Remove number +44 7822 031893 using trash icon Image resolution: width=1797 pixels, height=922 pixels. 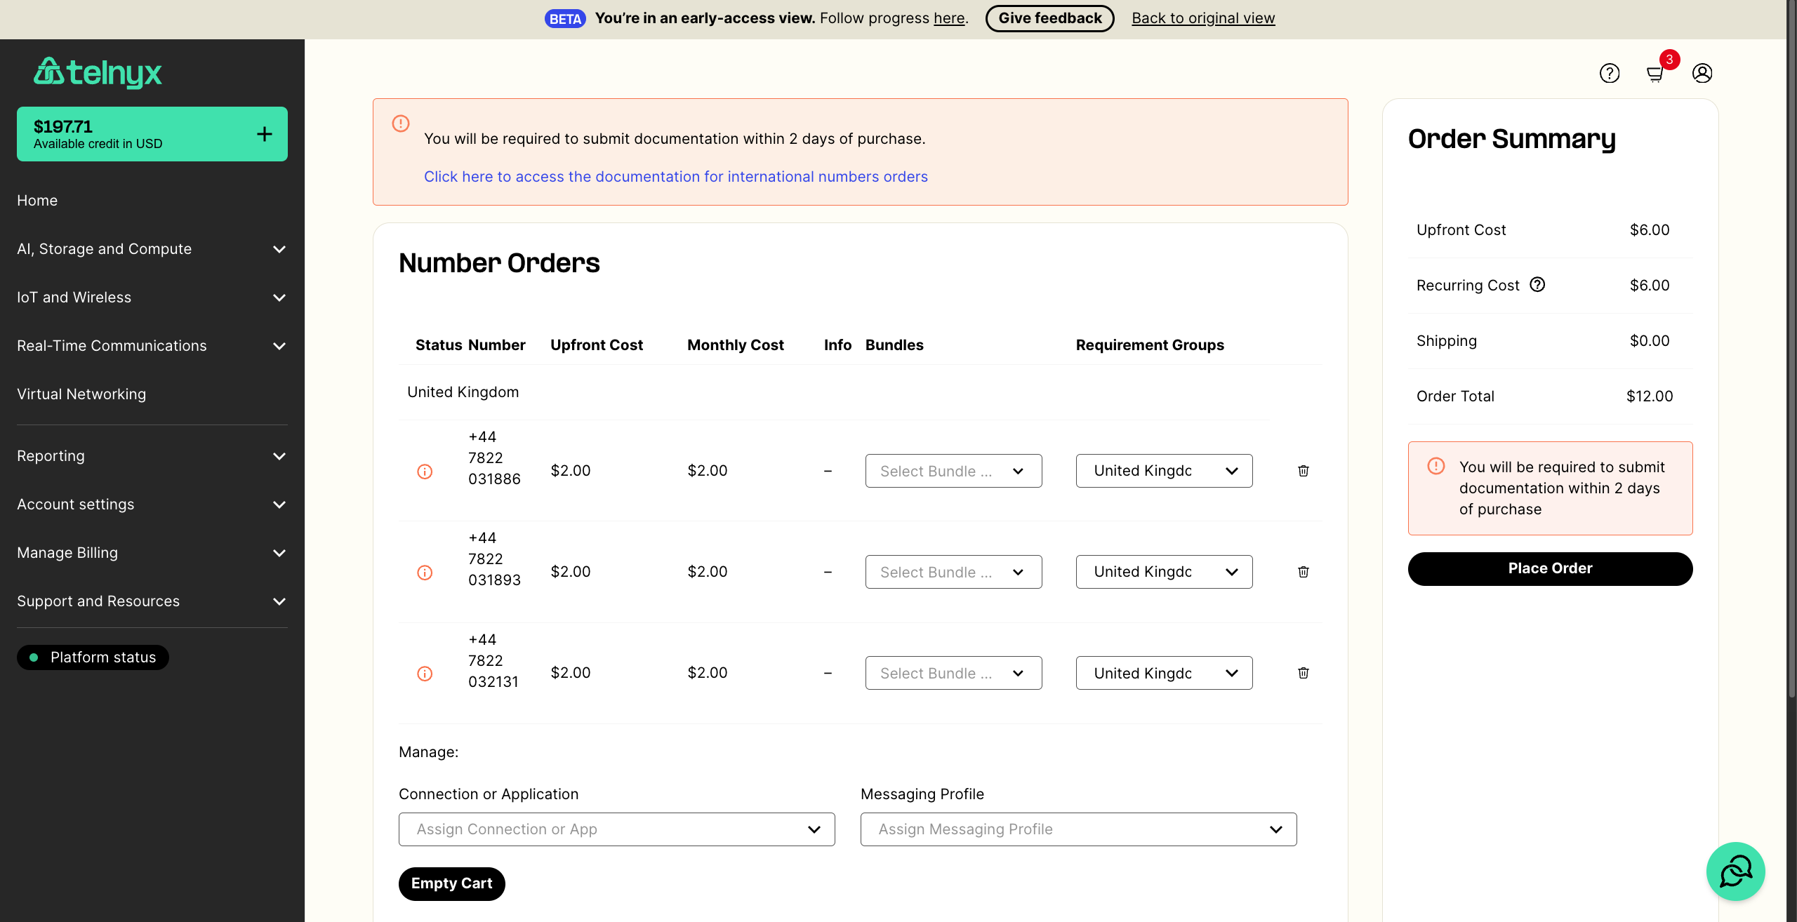(x=1304, y=572)
